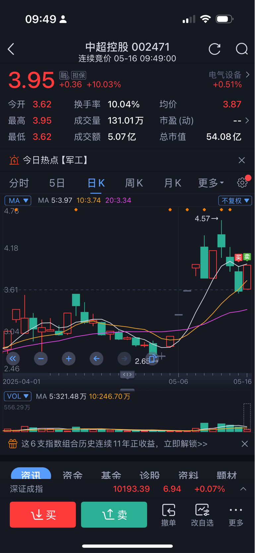Image resolution: width=255 pixels, height=553 pixels.
Task: Refresh the stock quote
Action: point(215,49)
